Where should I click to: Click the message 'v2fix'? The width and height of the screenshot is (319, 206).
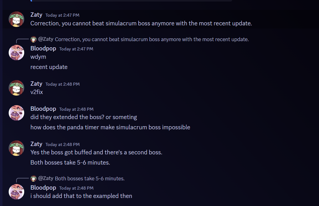coord(37,92)
